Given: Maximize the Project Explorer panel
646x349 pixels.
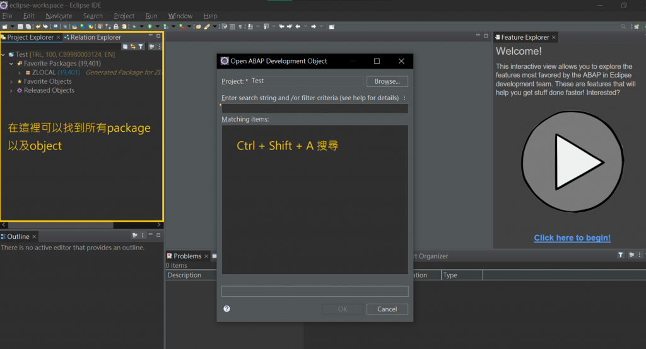Looking at the screenshot, I should tap(158, 36).
